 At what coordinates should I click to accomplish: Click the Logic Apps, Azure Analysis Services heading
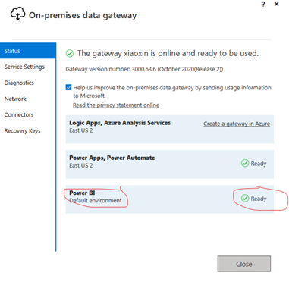120,123
